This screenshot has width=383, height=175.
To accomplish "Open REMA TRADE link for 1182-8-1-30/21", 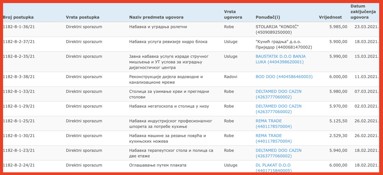I will (x=274, y=138).
